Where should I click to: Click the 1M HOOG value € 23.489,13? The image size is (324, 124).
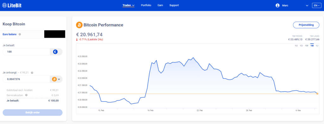[295, 39]
